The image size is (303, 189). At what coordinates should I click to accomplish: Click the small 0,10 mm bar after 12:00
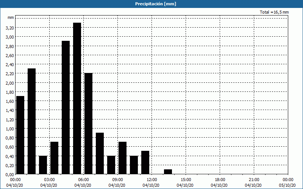click(168, 172)
